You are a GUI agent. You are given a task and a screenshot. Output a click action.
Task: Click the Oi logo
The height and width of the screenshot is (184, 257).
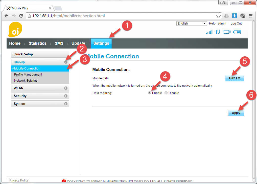coord(15,29)
